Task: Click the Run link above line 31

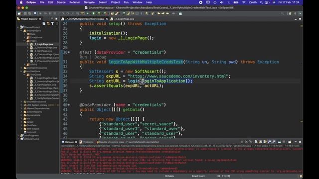Action: pos(83,57)
